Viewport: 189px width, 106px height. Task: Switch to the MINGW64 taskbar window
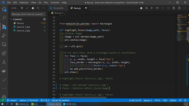coord(70,104)
